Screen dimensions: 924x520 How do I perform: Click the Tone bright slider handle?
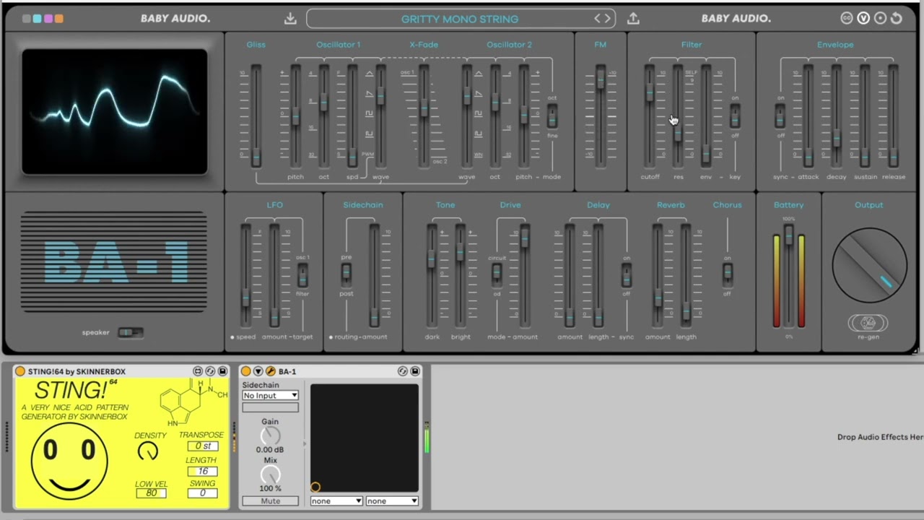tap(460, 253)
